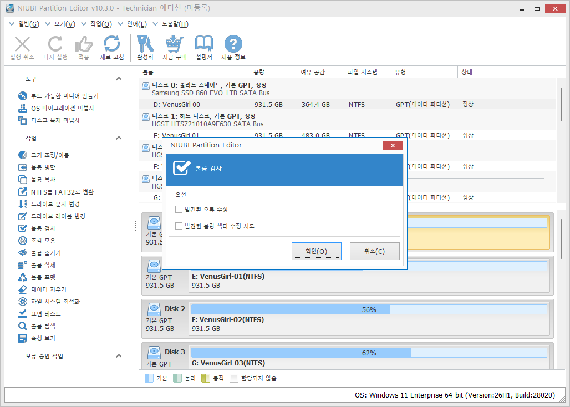Choose 크기 조정/이동 operation
Screen dimensions: 570x407
click(x=43, y=155)
